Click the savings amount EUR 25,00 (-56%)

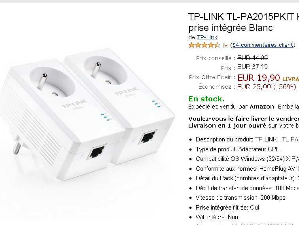[267, 87]
